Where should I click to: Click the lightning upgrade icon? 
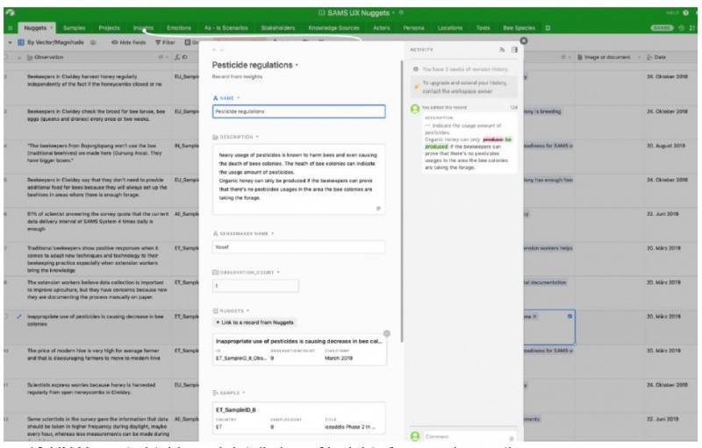[417, 87]
